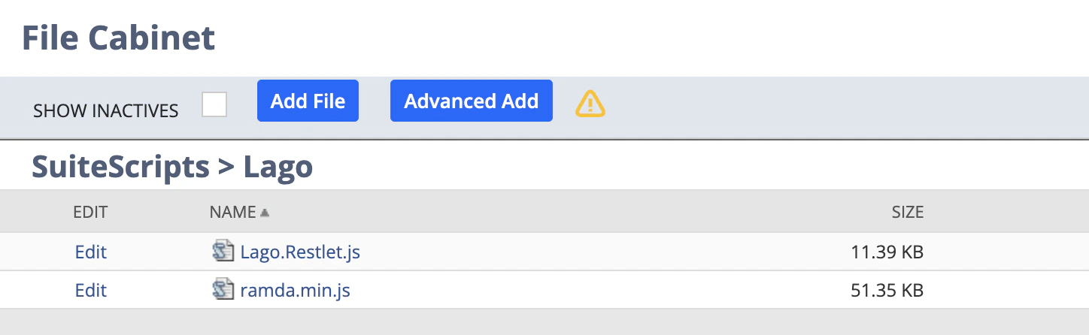Add a new file with Add File
1089x335 pixels.
pyautogui.click(x=308, y=101)
